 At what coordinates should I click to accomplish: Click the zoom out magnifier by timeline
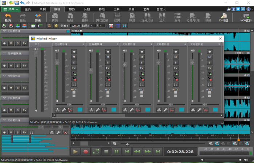coord(115,143)
